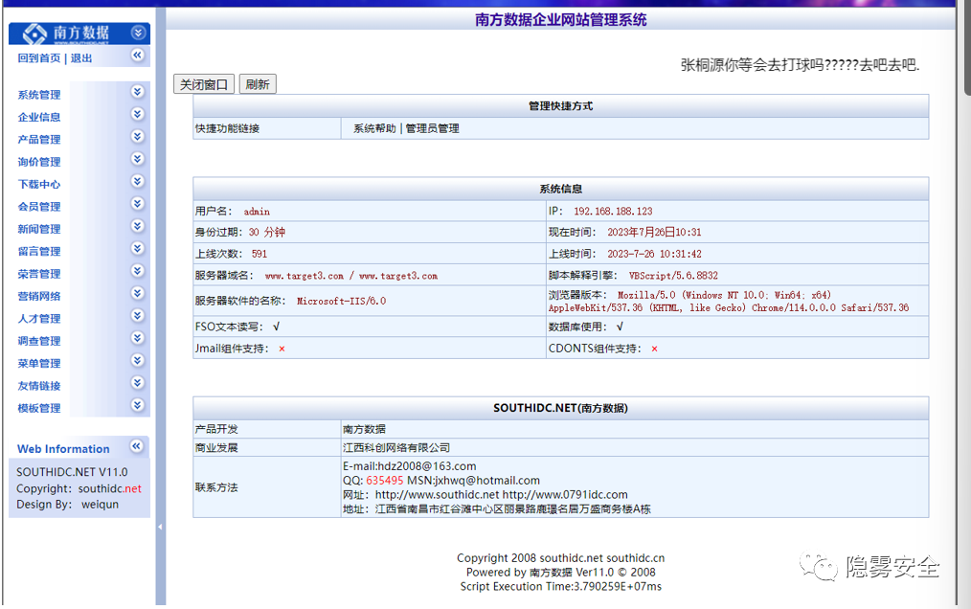Screen dimensions: 971x609
Task: Click the weiqun designer name
Action: click(100, 505)
